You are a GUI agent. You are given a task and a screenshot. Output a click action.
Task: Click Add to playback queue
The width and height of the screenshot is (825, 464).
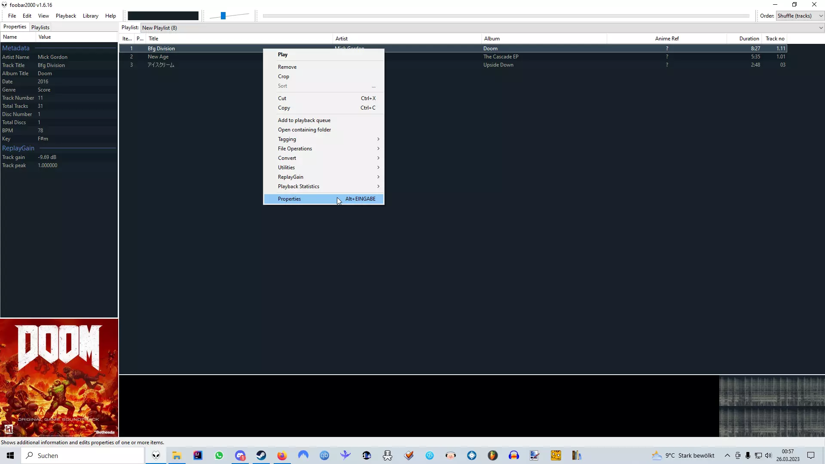coord(304,120)
